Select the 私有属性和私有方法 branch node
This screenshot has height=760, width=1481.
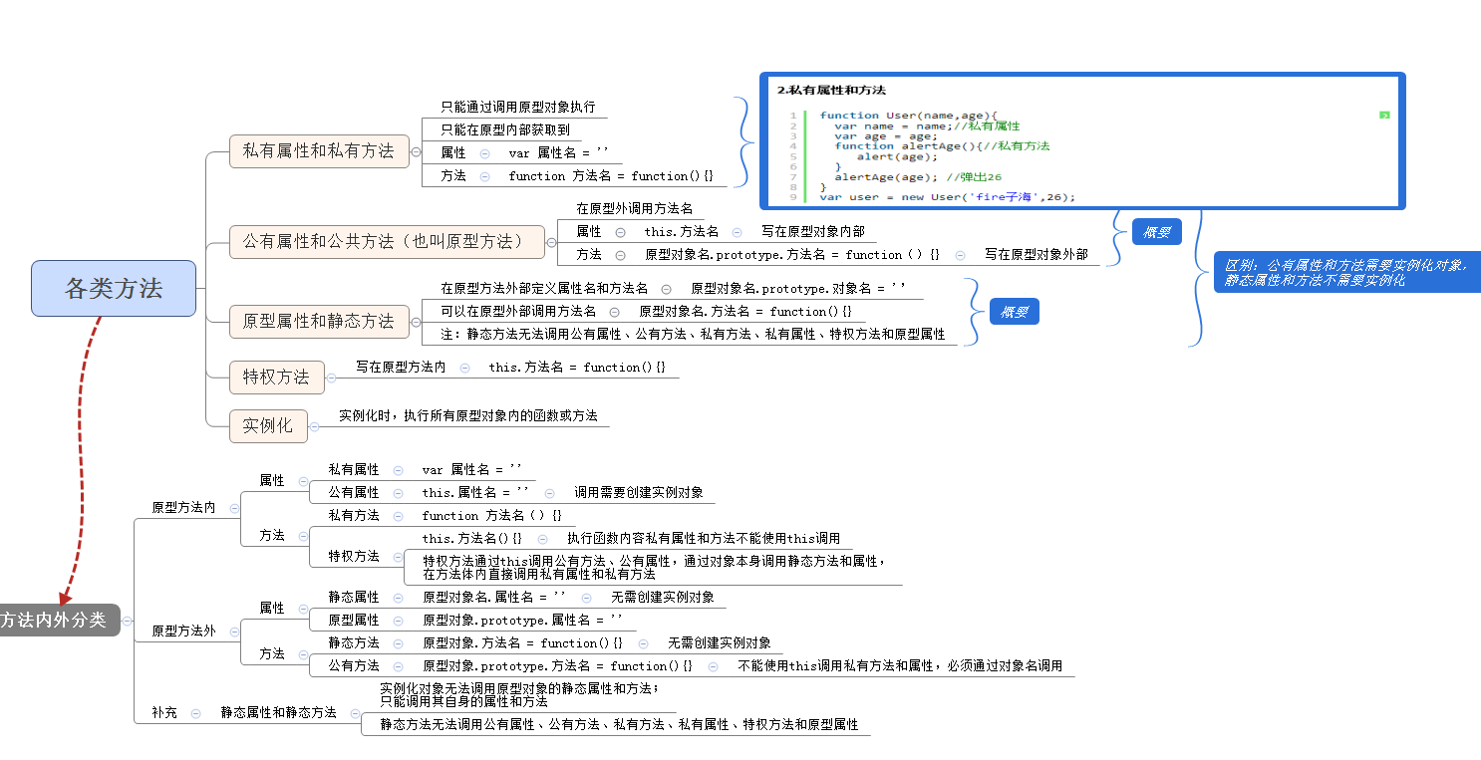319,151
